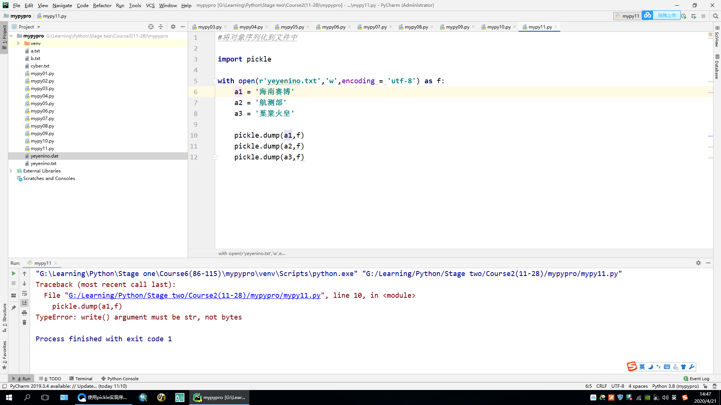Rerun mypy11 with green play button
Image resolution: width=721 pixels, height=405 pixels.
14,274
